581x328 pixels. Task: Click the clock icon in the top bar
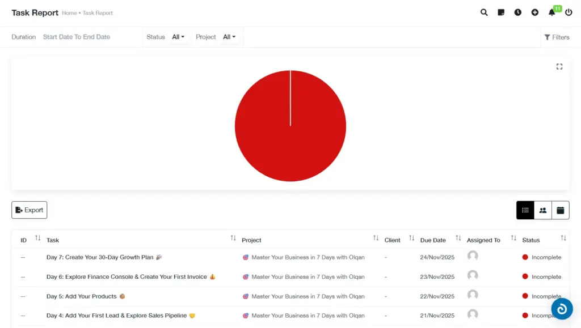pos(518,12)
